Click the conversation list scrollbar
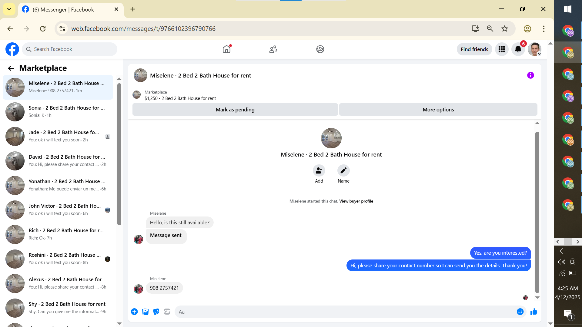The image size is (582, 327). coord(119,154)
